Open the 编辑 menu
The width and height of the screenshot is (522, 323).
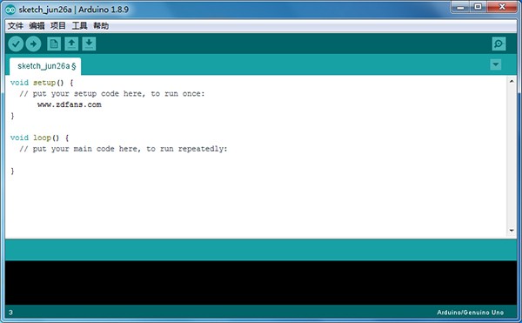coord(37,25)
